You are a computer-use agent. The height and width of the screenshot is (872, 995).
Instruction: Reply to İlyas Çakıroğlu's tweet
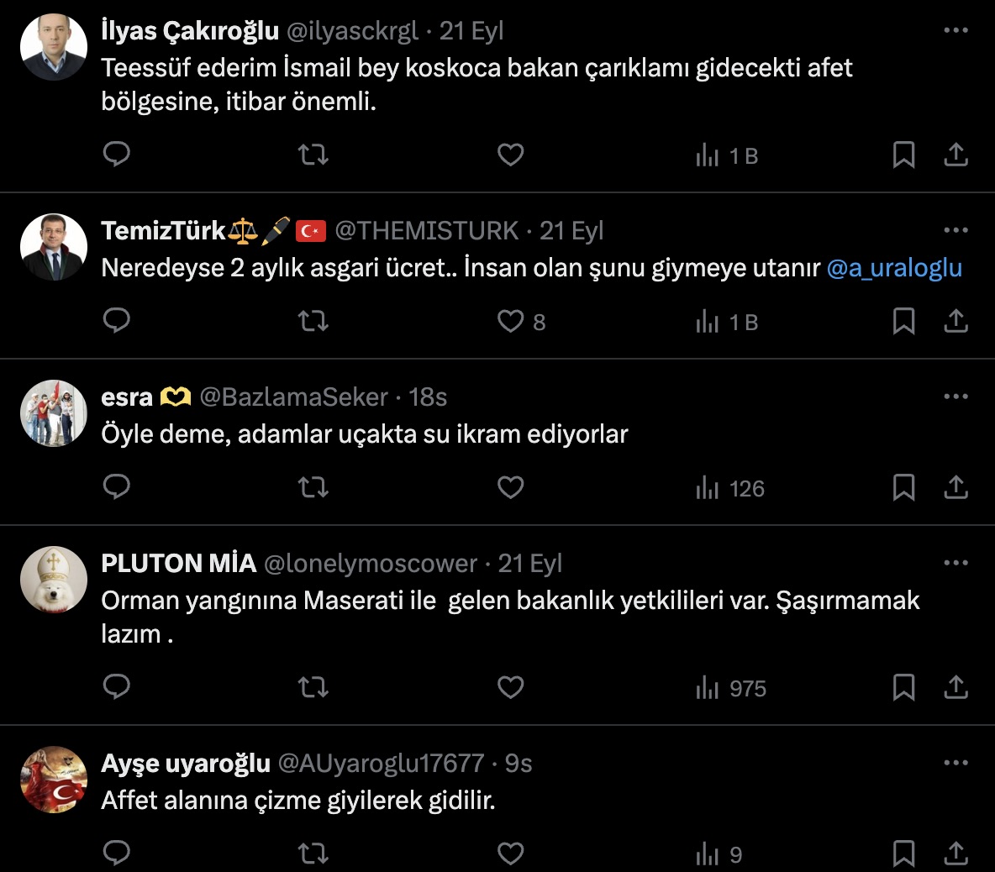point(117,155)
